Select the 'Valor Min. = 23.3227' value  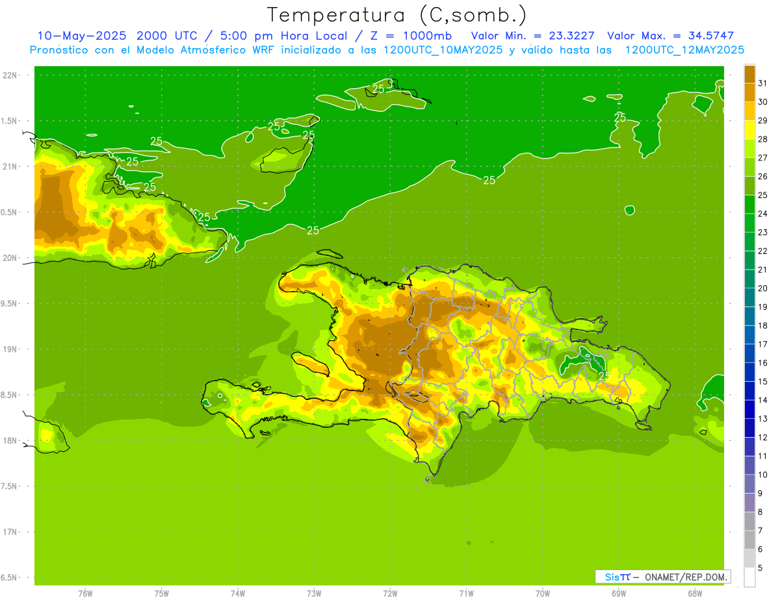[x=532, y=35]
